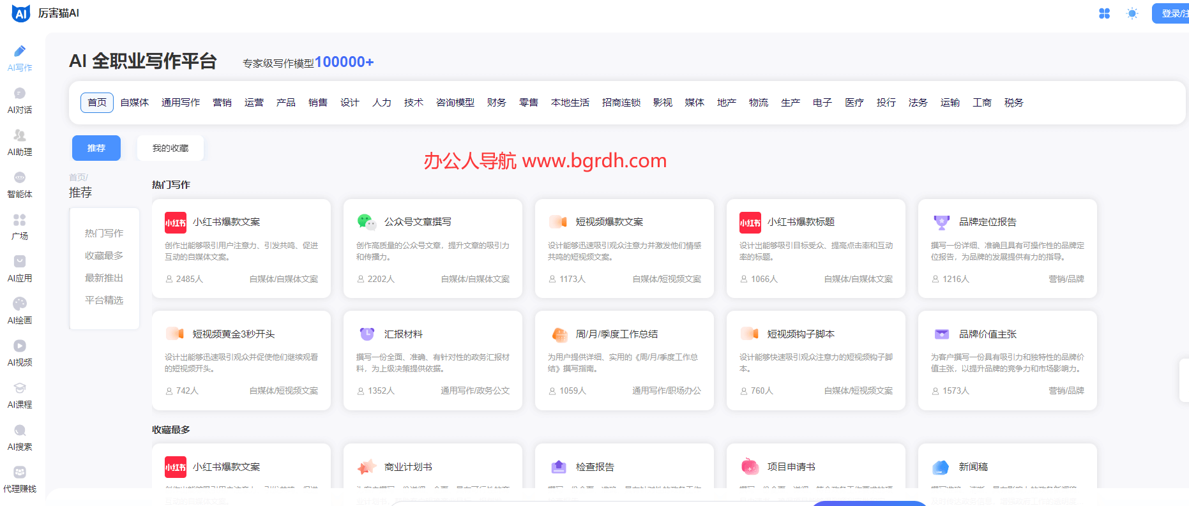Screen dimensions: 1189x506
Task: Click the 登录 button at top right
Action: pyautogui.click(x=1172, y=13)
